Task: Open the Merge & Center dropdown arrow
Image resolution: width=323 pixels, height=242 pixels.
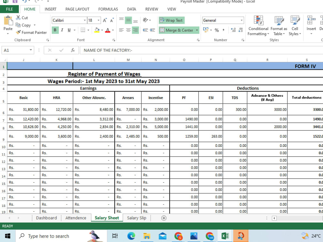Action: point(197,30)
